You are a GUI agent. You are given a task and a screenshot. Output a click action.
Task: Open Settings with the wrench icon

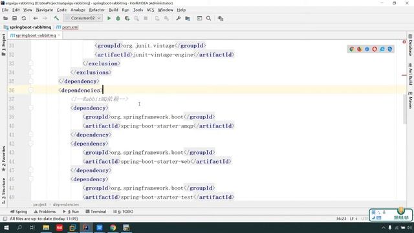point(179,18)
